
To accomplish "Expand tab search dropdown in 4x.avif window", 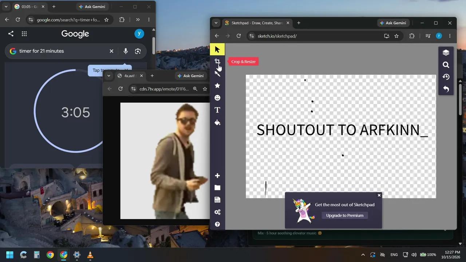I will (108, 76).
